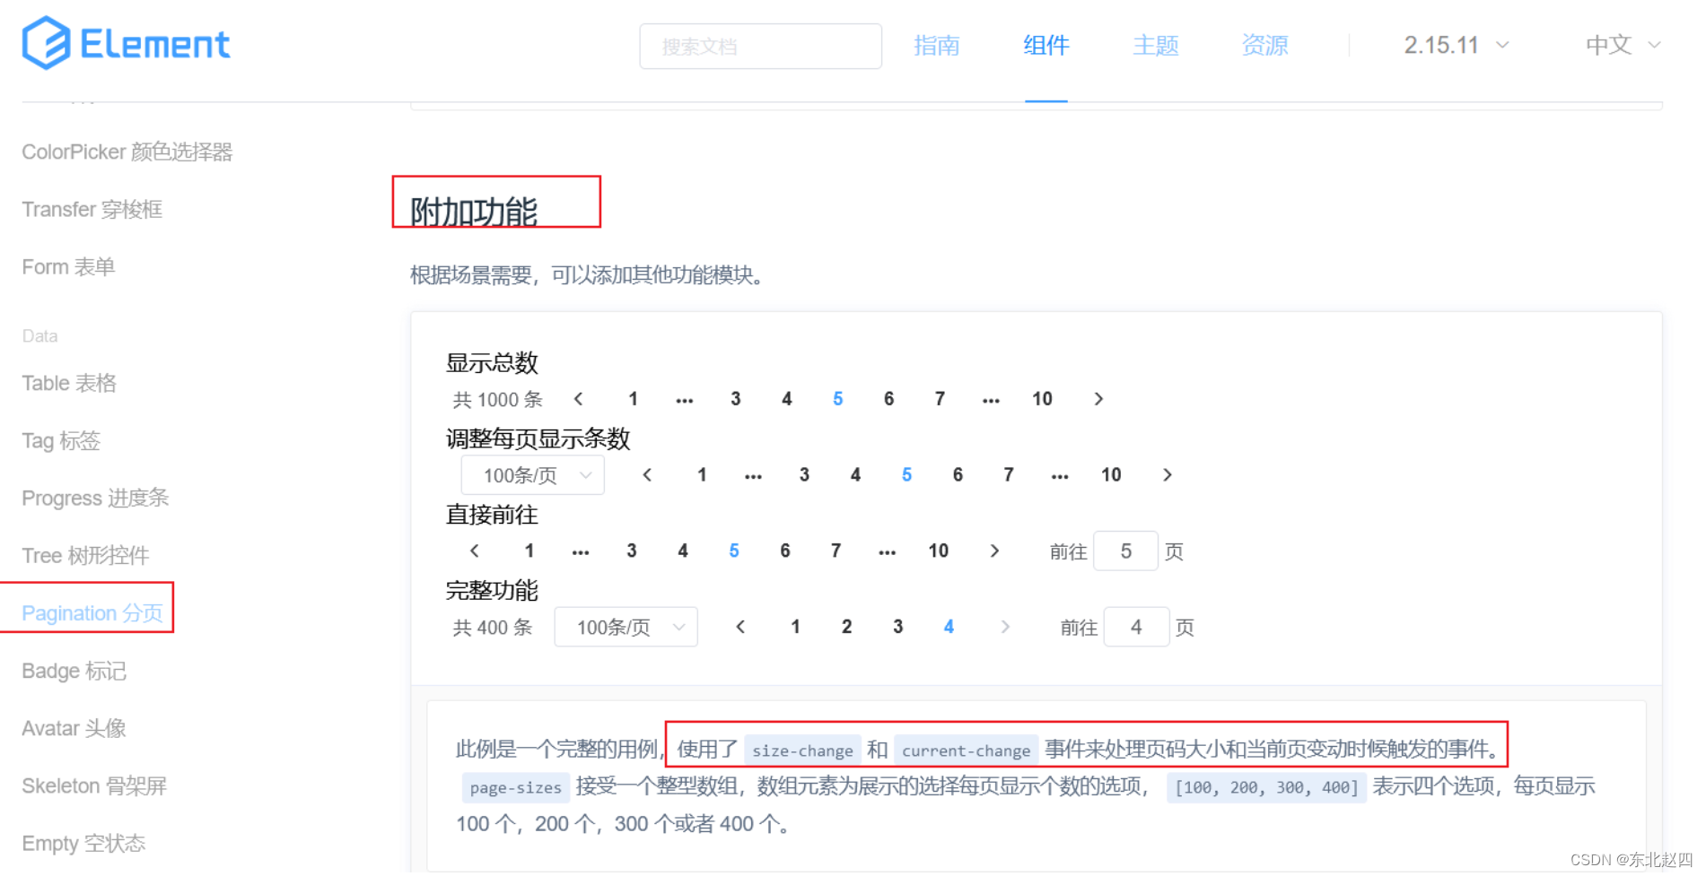Click the Element logo
Image resolution: width=1706 pixels, height=876 pixels.
click(126, 42)
